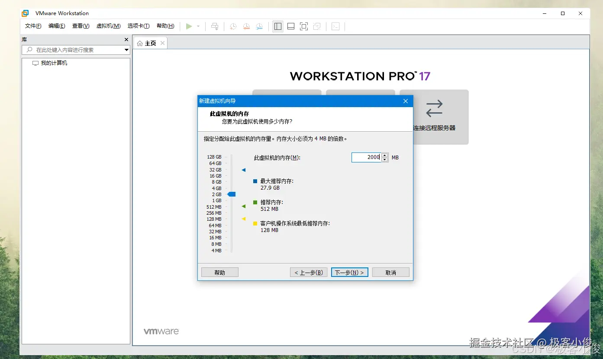603x359 pixels.
Task: Click the Unity mode toolbar icon
Action: click(317, 26)
